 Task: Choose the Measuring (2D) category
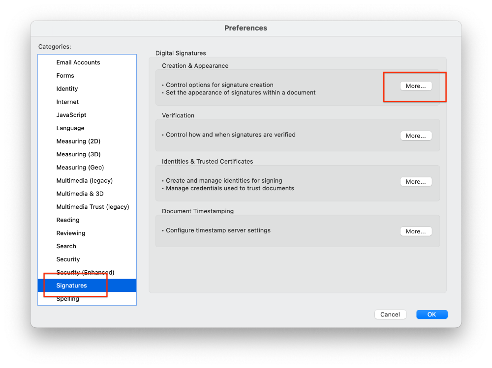point(78,141)
